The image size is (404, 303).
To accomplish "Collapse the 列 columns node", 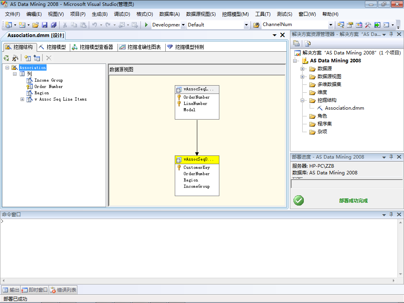I will (15, 74).
